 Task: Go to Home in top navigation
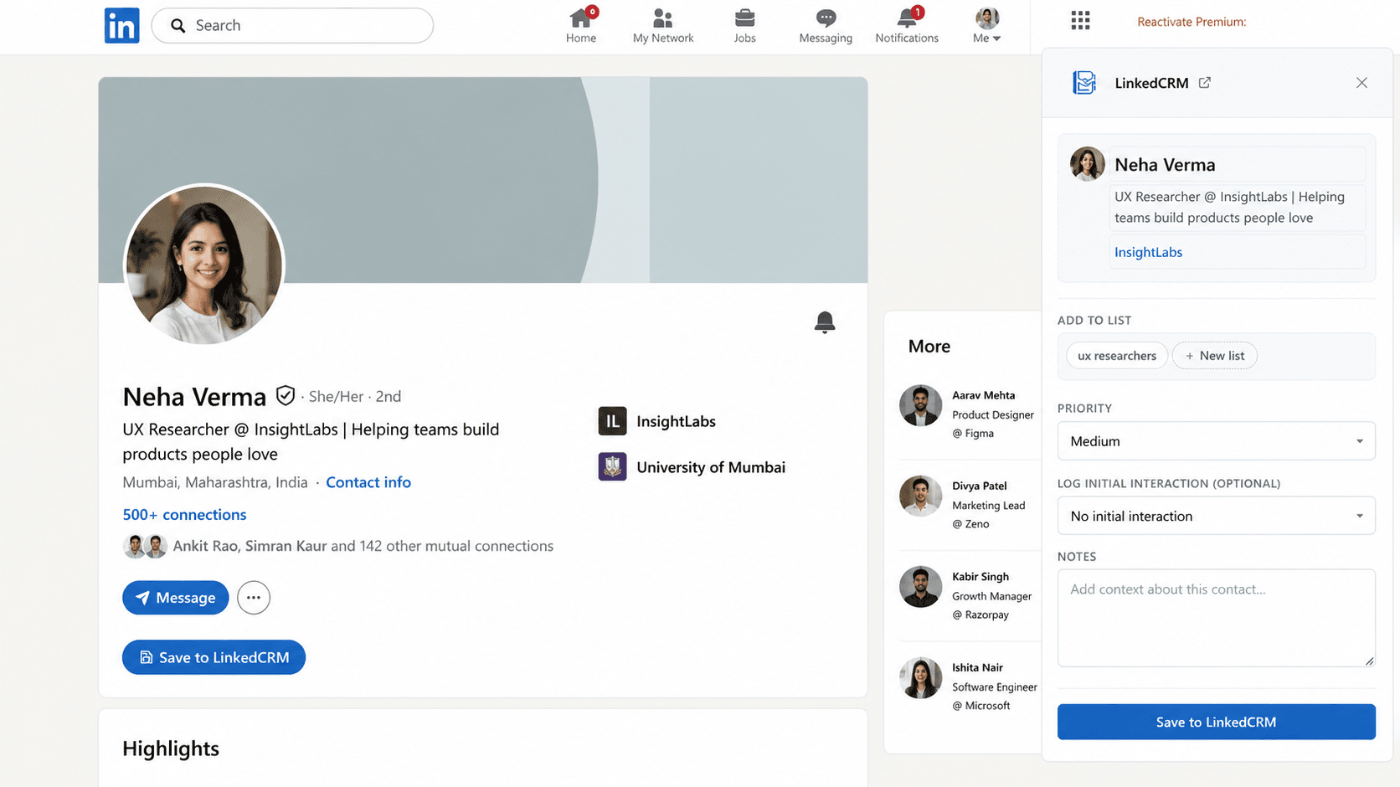pyautogui.click(x=581, y=26)
